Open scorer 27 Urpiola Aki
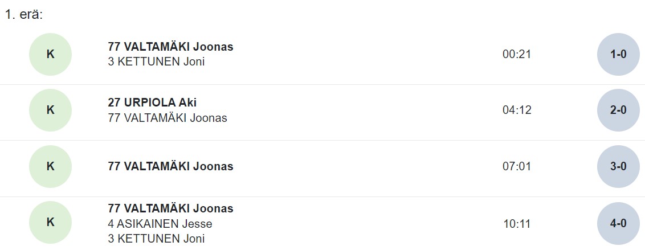This screenshot has height=250, width=645. pyautogui.click(x=152, y=103)
